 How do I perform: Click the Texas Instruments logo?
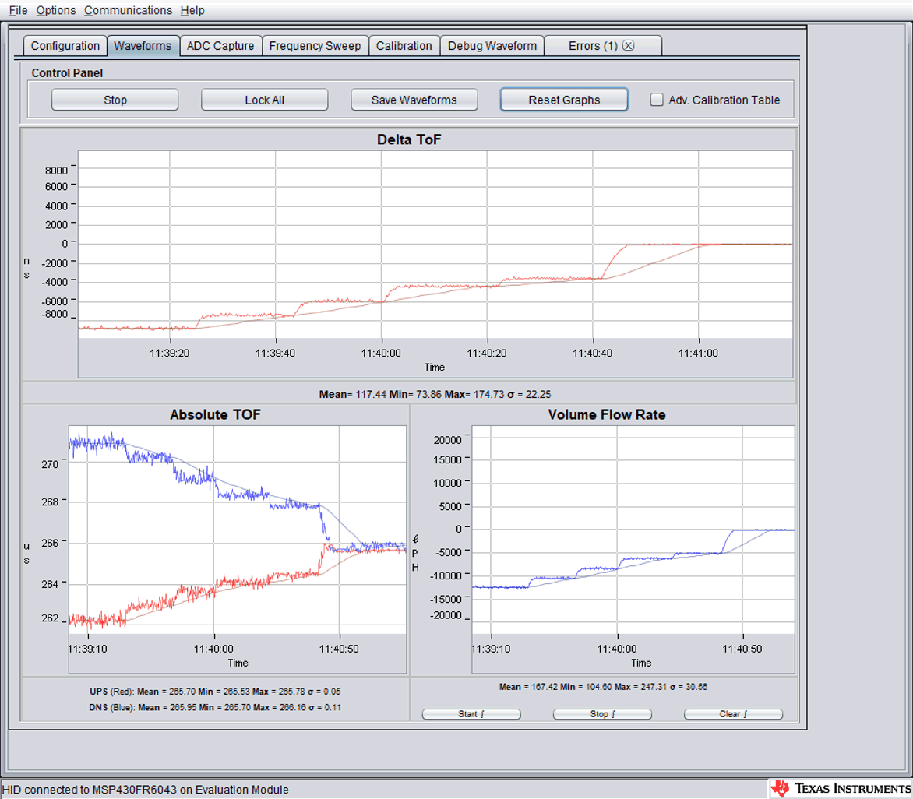pyautogui.click(x=839, y=788)
